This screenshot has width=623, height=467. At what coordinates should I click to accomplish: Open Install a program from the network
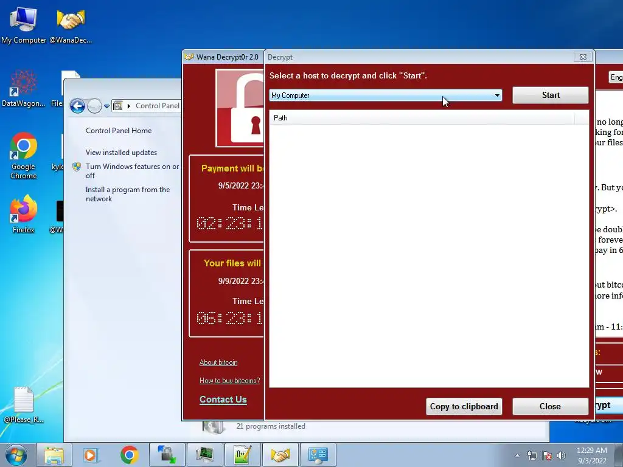pos(128,194)
